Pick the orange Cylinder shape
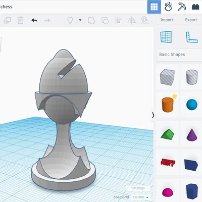Screen dimensions: 202x202 click(167, 105)
